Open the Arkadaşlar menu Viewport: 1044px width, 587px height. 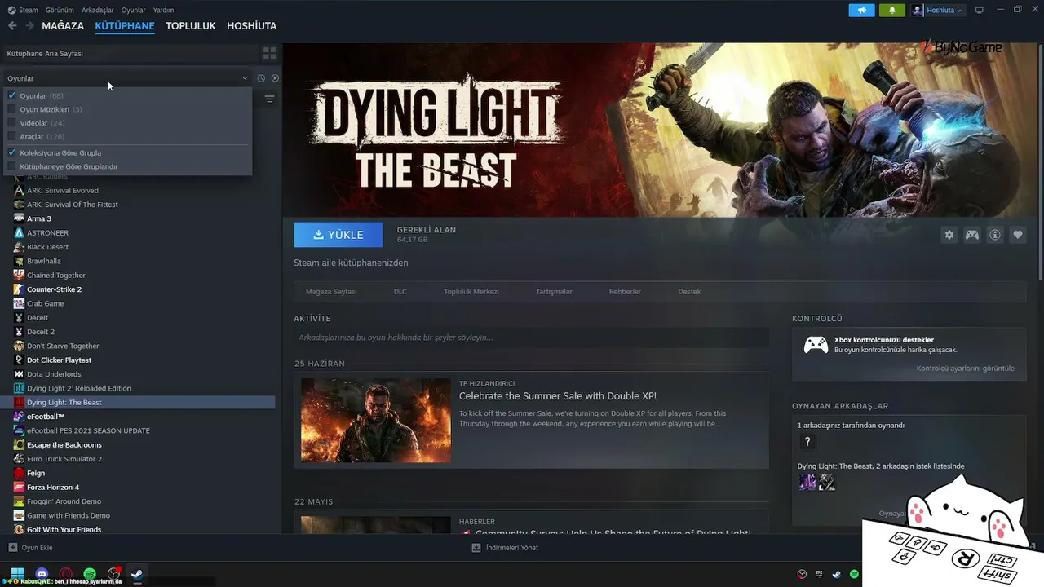click(x=98, y=10)
